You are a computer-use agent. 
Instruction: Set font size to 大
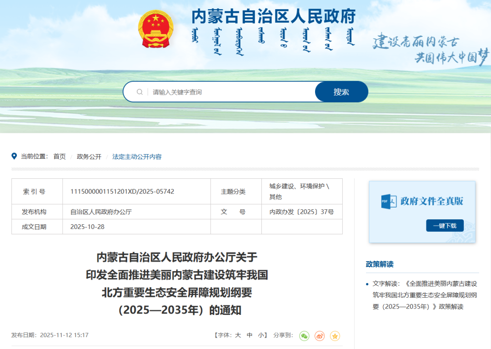pyautogui.click(x=238, y=335)
